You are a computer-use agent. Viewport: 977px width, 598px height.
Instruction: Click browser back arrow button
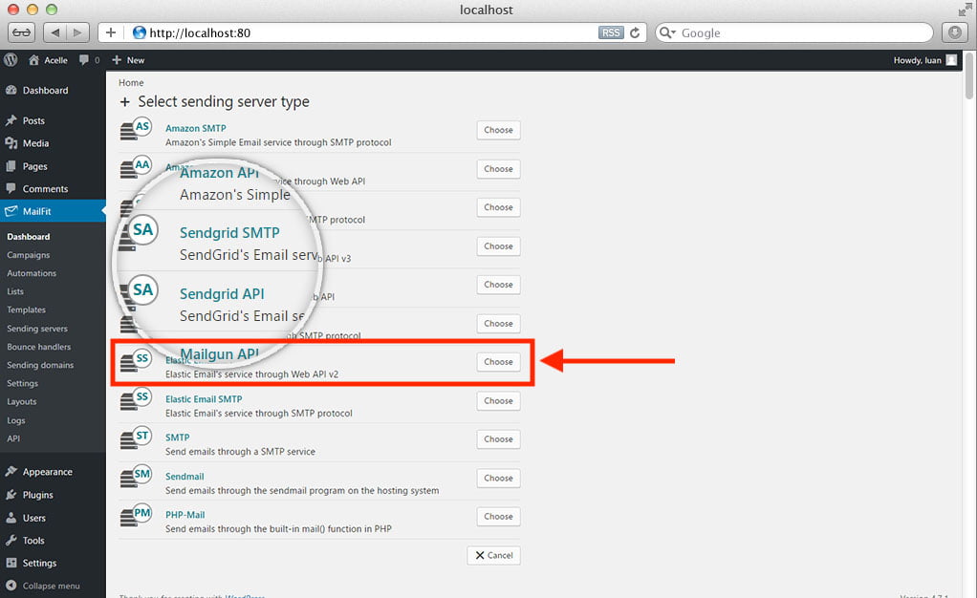[54, 32]
